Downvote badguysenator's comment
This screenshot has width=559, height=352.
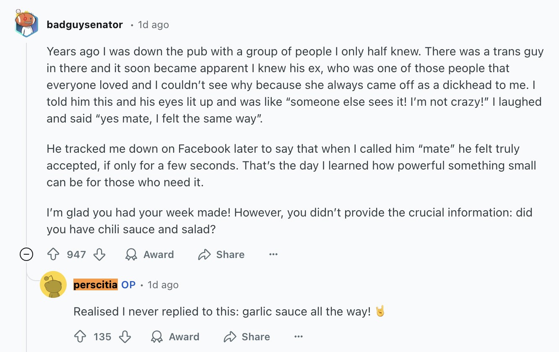(99, 254)
